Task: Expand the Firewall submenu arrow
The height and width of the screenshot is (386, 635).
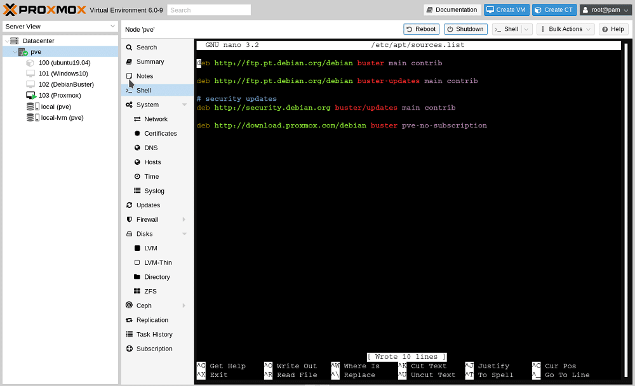Action: pos(184,219)
